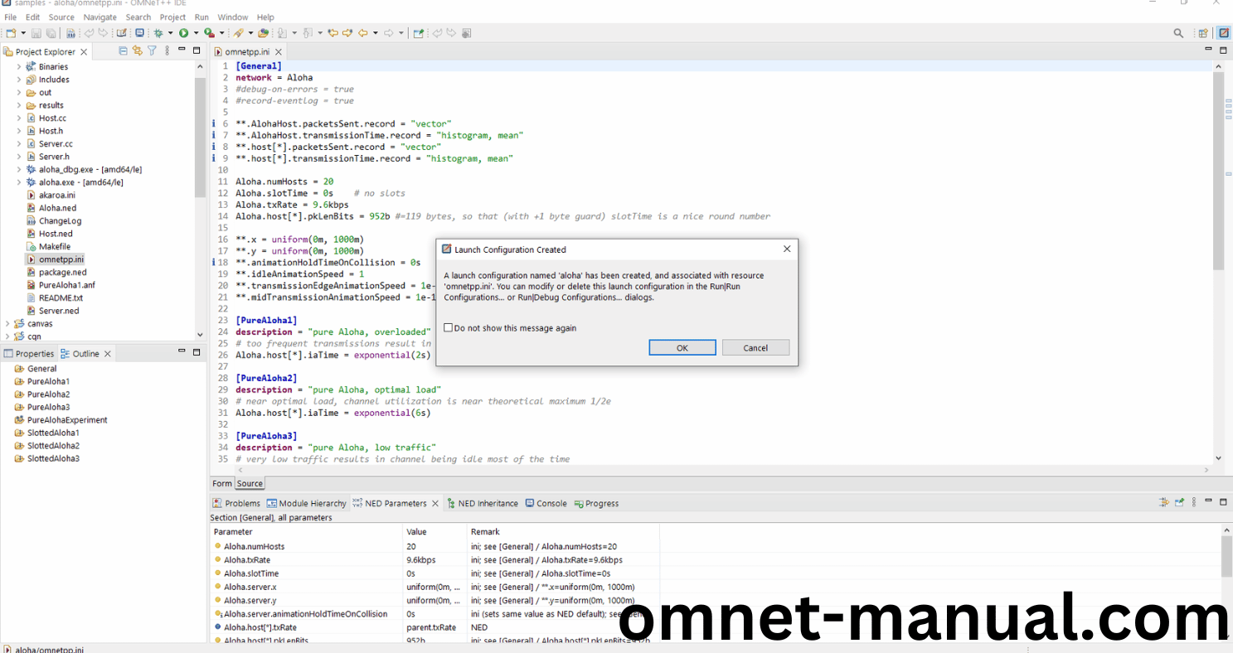
Task: Click the Pin Editor toggle on the far right toolbar
Action: [1224, 33]
